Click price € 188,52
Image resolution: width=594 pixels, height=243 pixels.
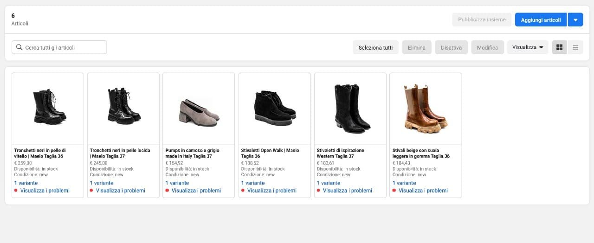250,163
